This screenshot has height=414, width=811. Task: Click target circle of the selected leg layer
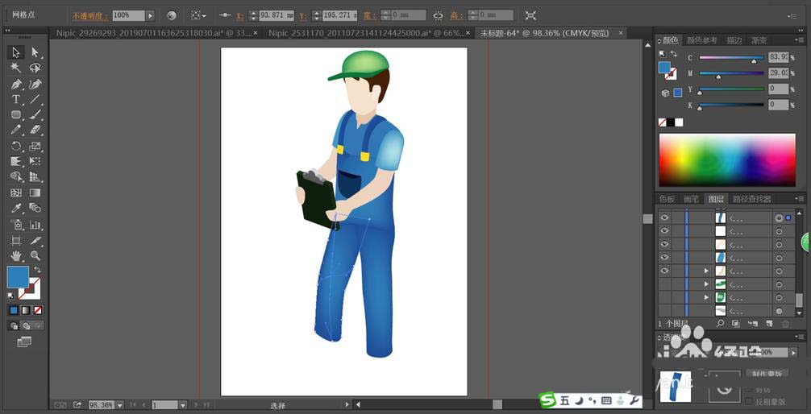(779, 218)
